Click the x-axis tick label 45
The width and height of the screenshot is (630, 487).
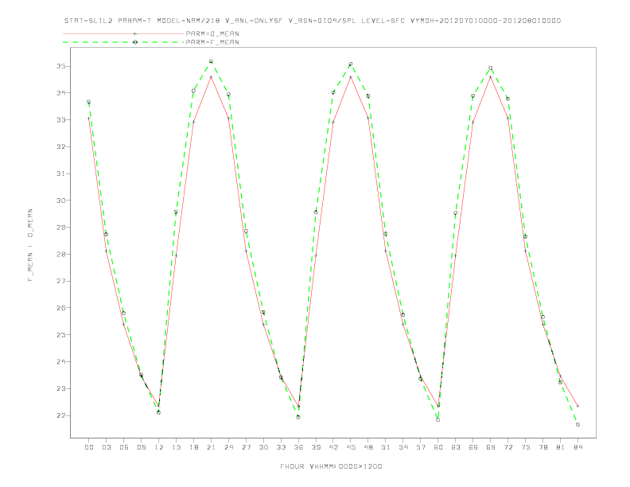(351, 447)
